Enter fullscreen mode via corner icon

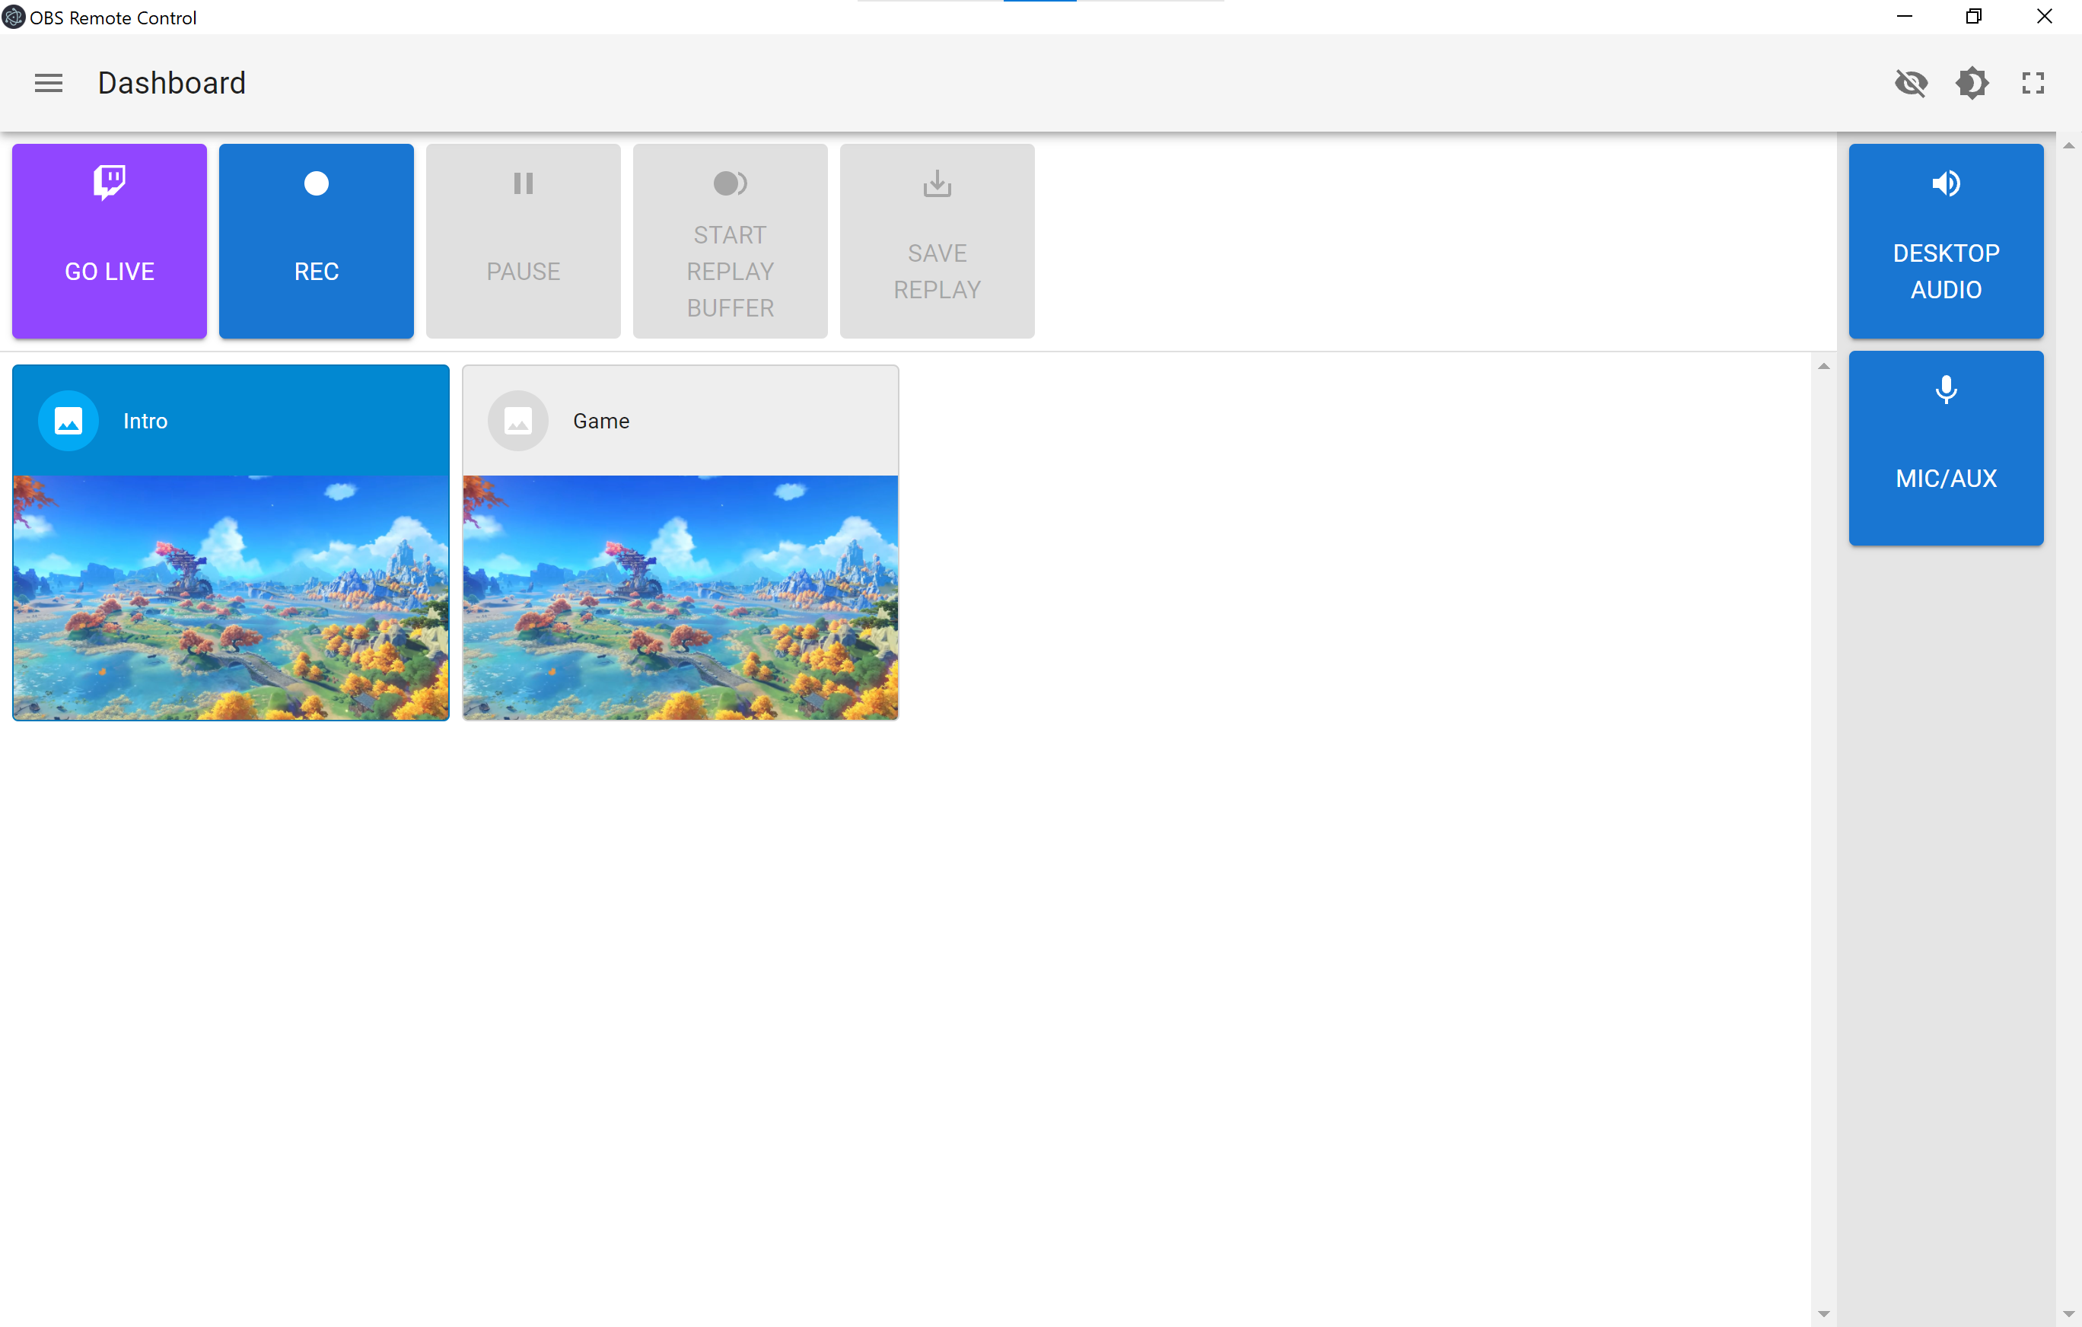(x=2033, y=83)
